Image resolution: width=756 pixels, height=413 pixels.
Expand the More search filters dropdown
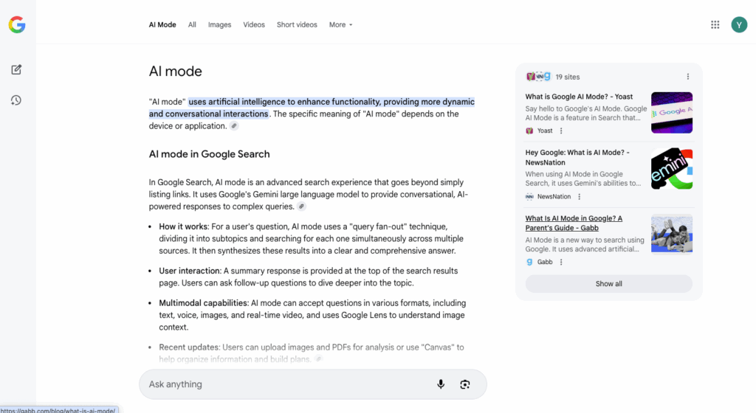(x=340, y=25)
